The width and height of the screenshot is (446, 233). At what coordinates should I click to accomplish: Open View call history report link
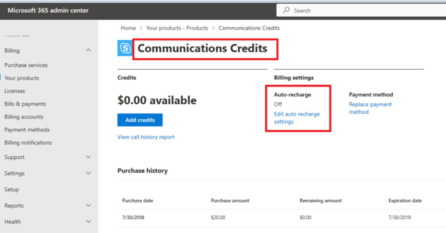pyautogui.click(x=146, y=137)
